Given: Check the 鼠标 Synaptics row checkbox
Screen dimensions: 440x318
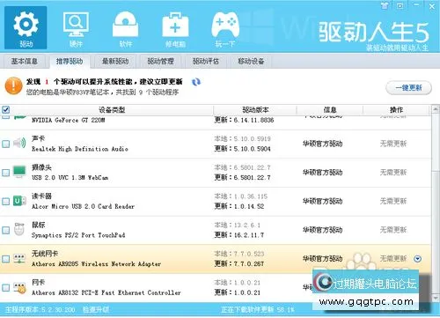Looking at the screenshot, I should [5, 230].
